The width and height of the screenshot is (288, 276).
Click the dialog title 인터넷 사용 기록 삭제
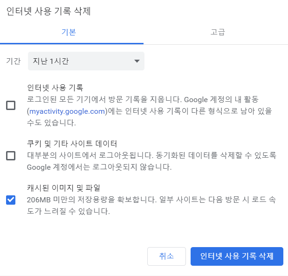pyautogui.click(x=48, y=11)
